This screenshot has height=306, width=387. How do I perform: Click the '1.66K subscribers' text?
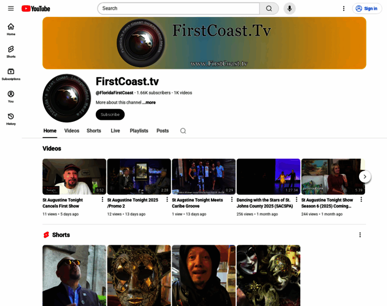[x=153, y=93]
